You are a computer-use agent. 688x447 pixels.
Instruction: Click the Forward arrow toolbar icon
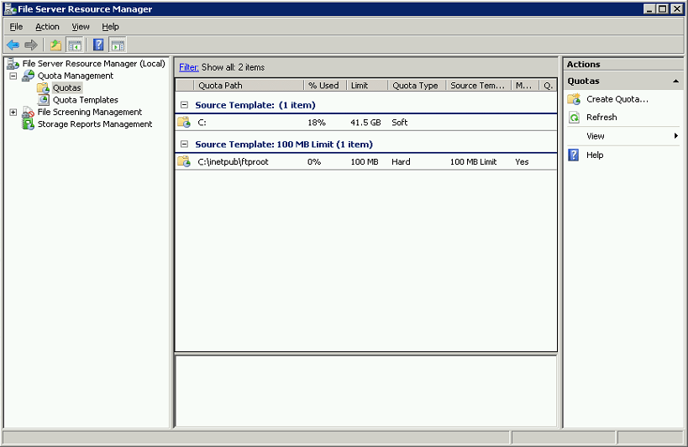31,45
